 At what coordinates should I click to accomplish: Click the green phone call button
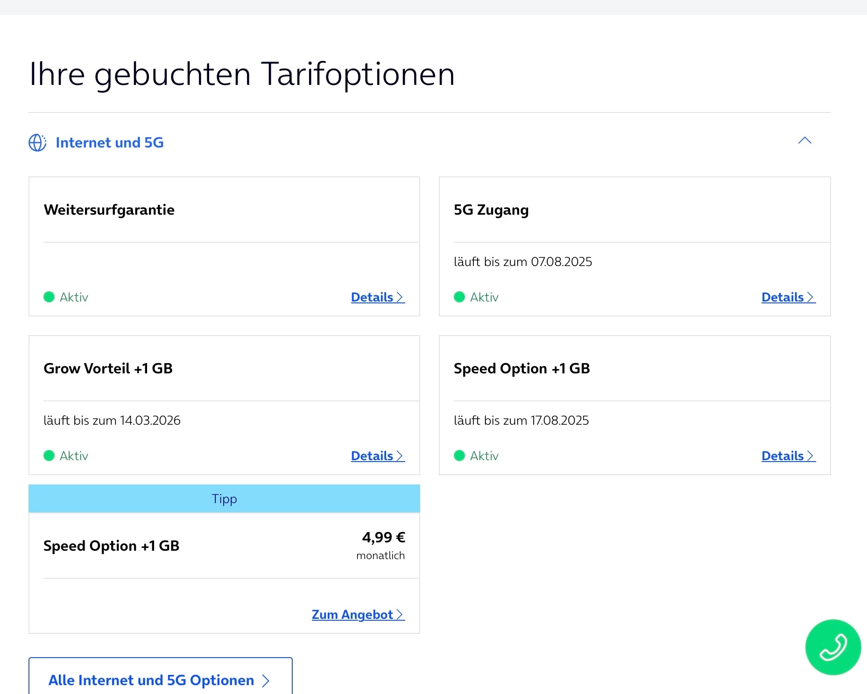click(x=832, y=646)
